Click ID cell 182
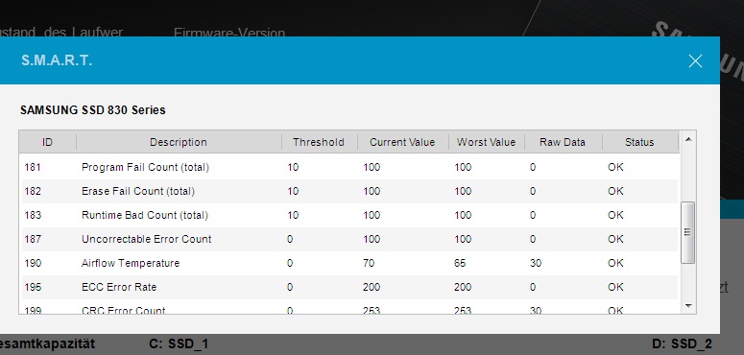This screenshot has height=355, width=744. (33, 191)
